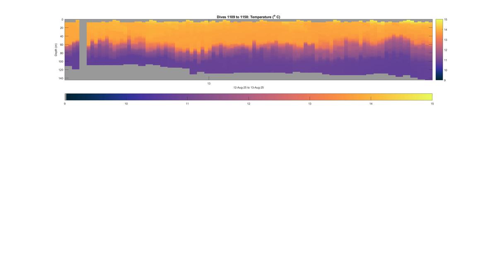Click the depth axis tick label "60"
The width and height of the screenshot is (497, 257).
point(61,45)
